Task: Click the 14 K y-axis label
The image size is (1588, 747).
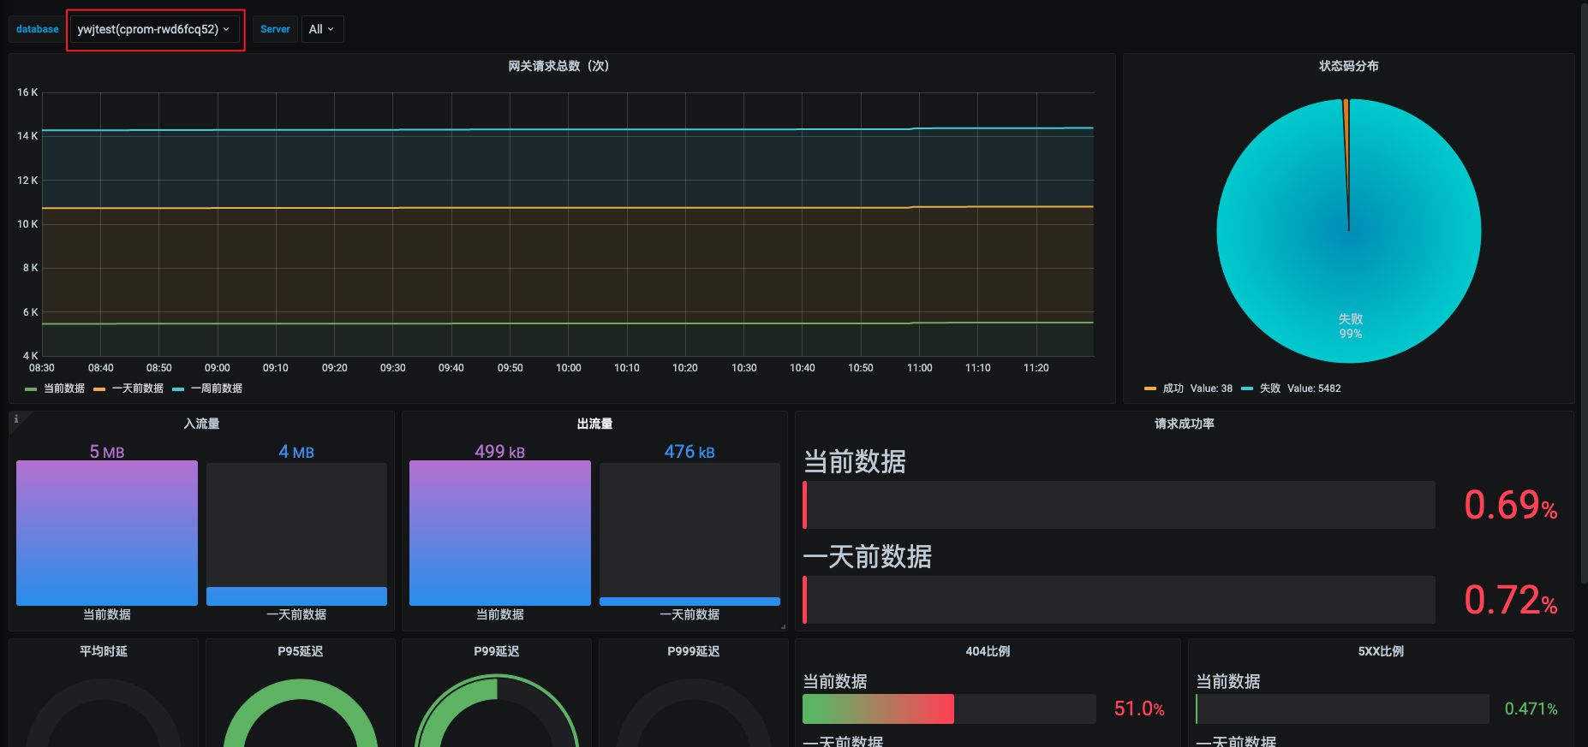Action: coord(27,136)
